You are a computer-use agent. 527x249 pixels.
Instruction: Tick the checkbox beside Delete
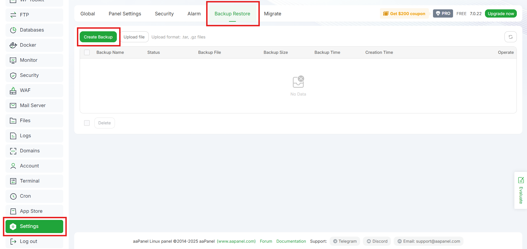pos(87,123)
